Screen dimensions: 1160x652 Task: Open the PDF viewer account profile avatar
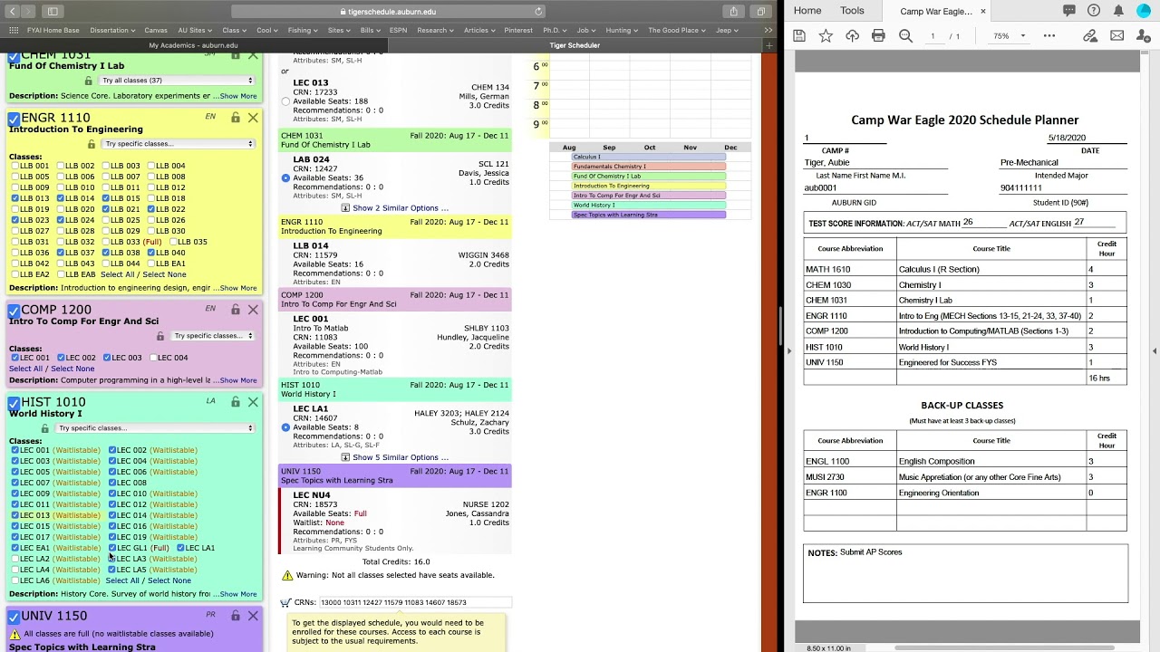coord(1143,11)
